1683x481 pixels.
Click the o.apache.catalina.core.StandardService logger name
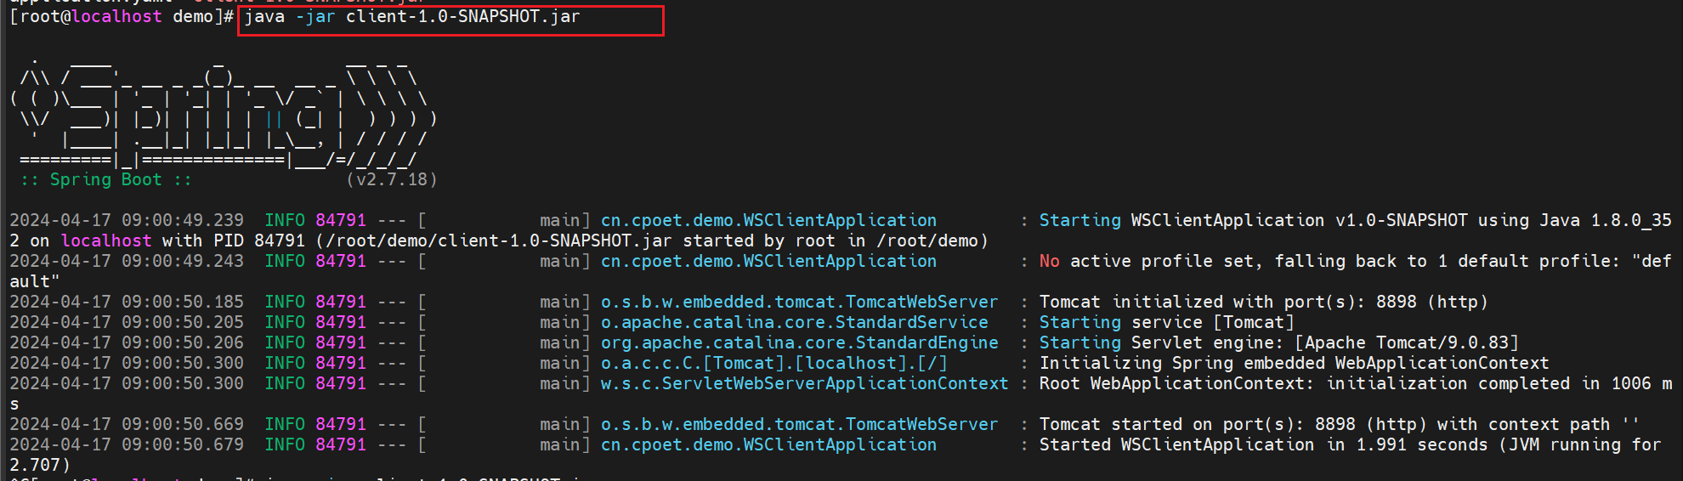point(795,322)
